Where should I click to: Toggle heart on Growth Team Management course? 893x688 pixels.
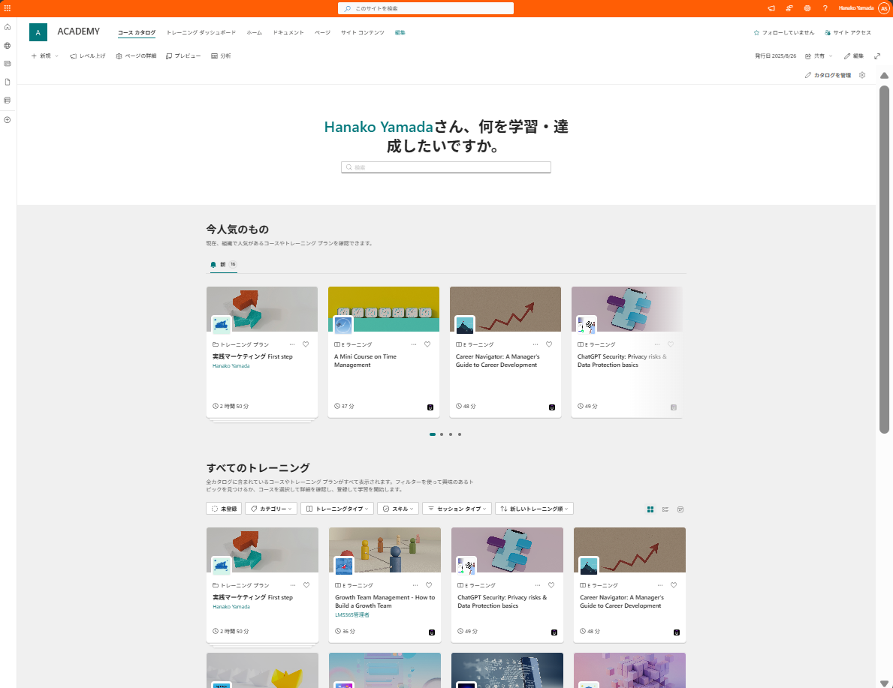(429, 585)
